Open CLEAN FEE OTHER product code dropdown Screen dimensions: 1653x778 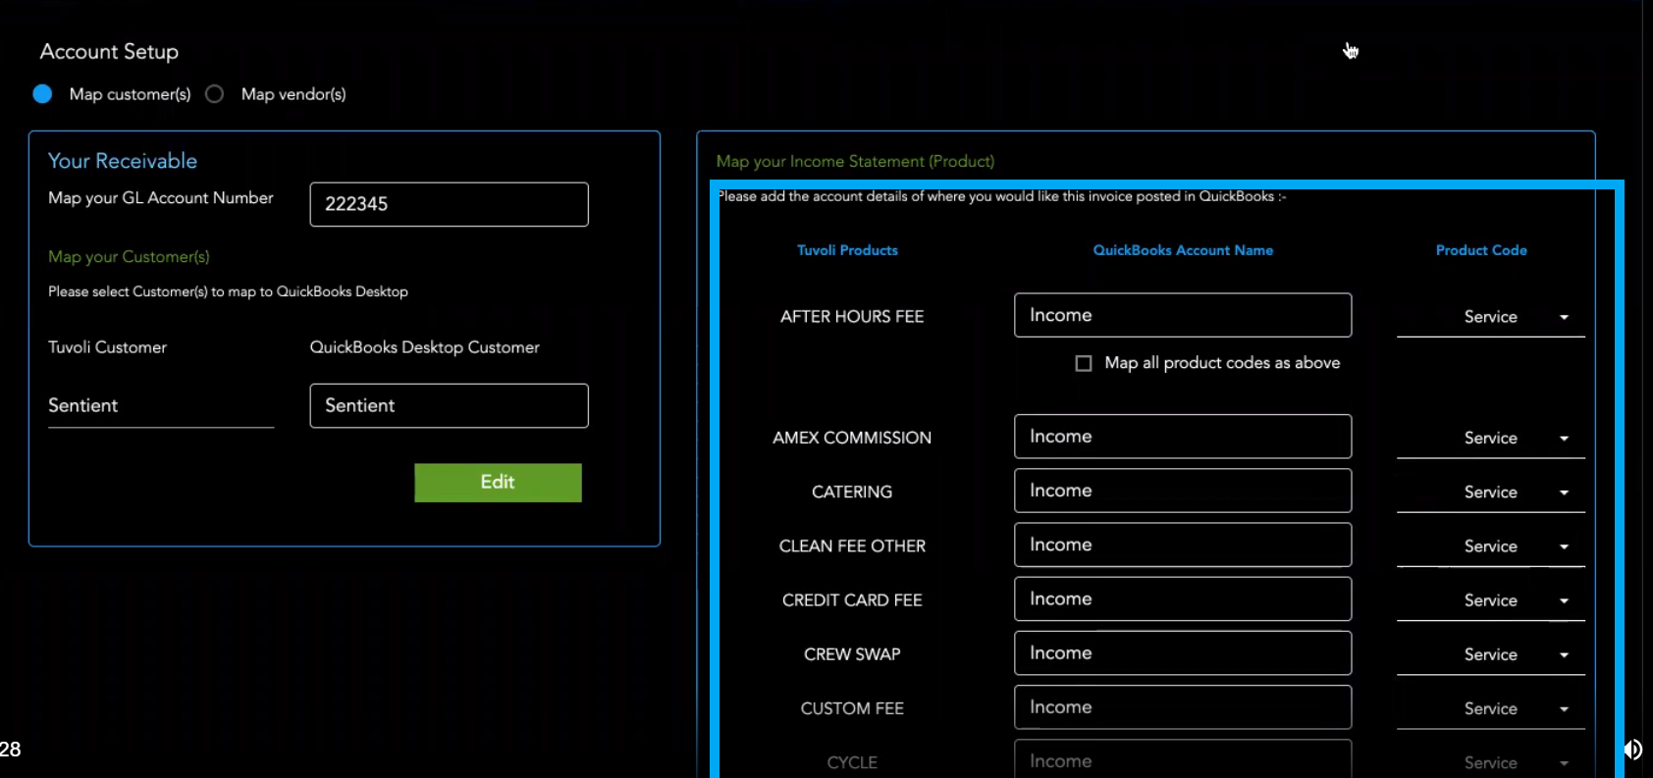point(1490,546)
